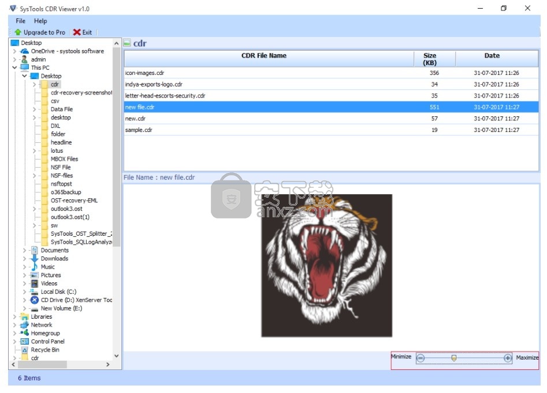This screenshot has height=393, width=547.
Task: Click the Music note icon
Action: point(34,267)
